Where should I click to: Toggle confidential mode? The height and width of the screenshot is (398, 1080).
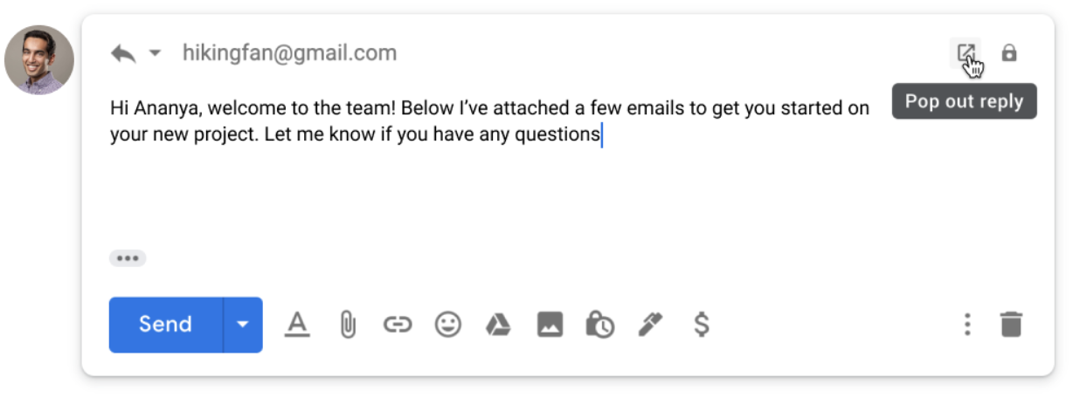[599, 325]
